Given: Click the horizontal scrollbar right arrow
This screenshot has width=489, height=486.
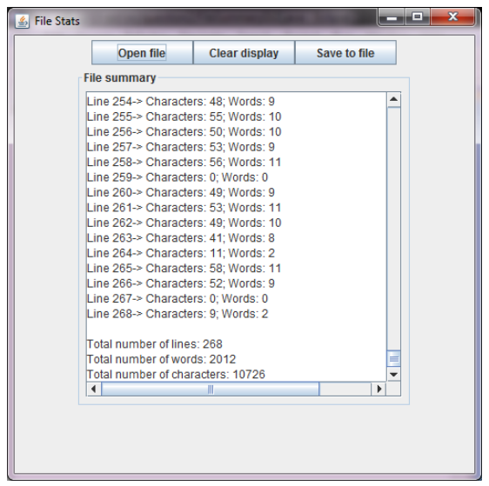Looking at the screenshot, I should 378,389.
